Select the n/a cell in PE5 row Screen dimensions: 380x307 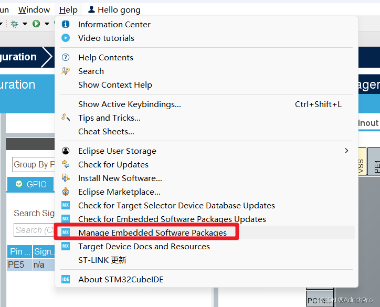pos(44,264)
